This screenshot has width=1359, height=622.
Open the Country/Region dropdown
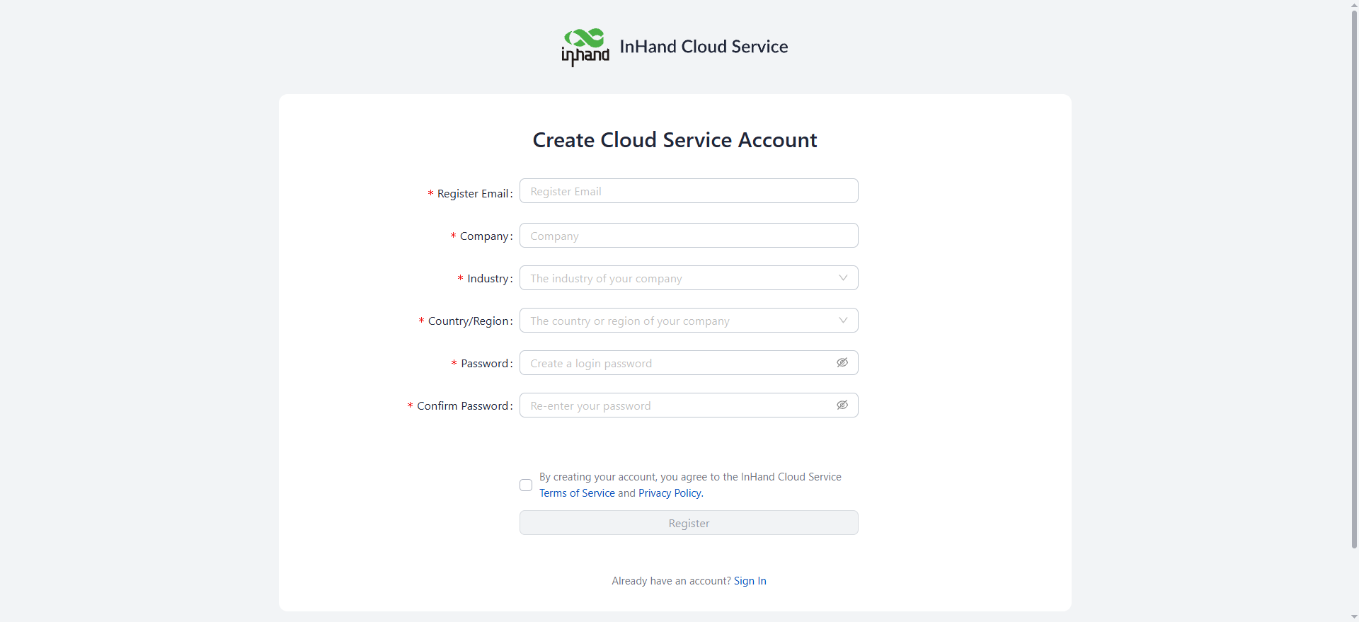tap(689, 321)
